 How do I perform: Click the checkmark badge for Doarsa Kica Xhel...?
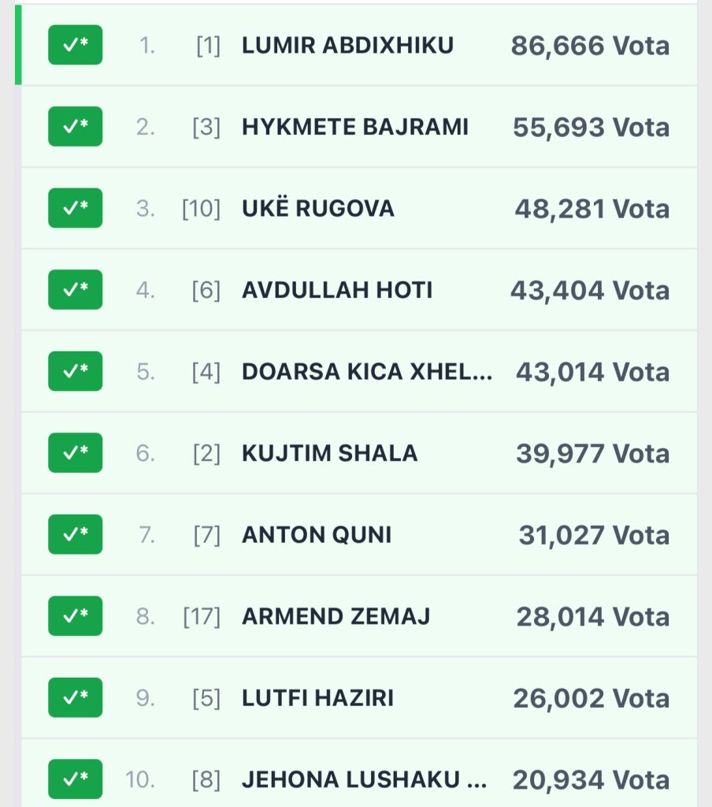coord(75,371)
